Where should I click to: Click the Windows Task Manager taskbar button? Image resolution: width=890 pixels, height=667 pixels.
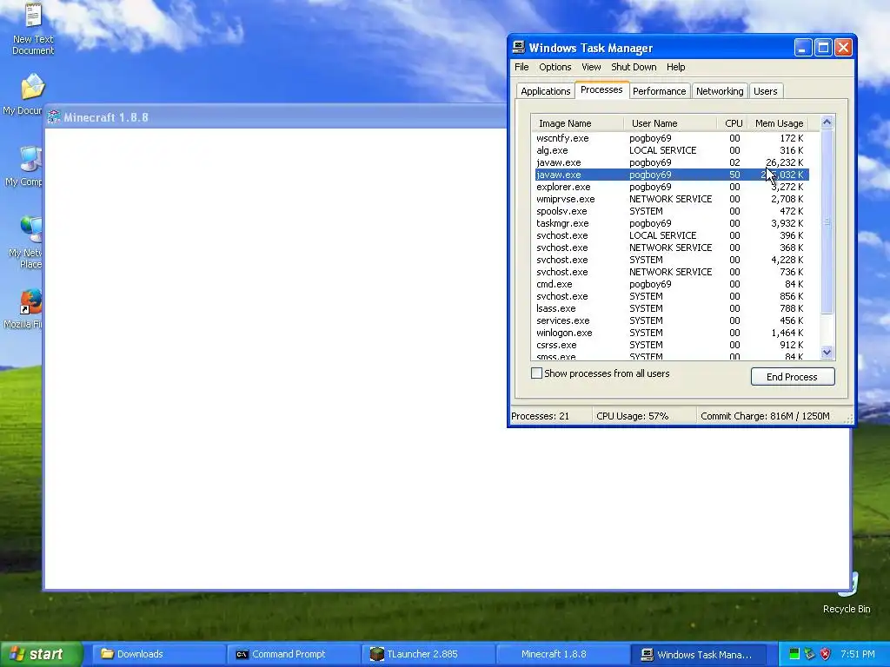[x=700, y=654]
